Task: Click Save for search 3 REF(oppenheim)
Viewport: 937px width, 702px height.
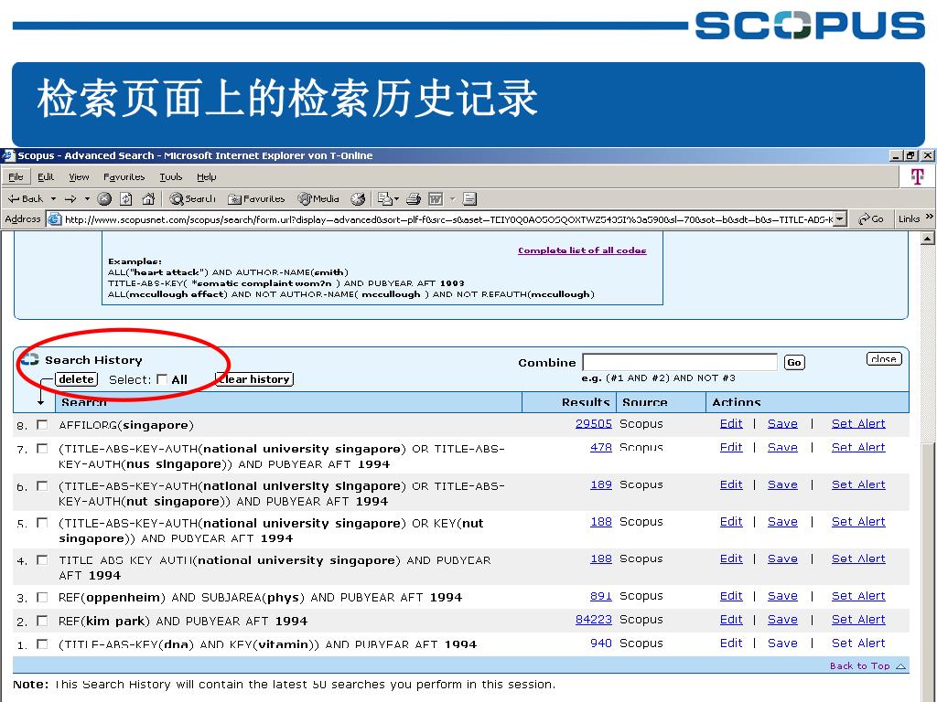Action: (782, 596)
